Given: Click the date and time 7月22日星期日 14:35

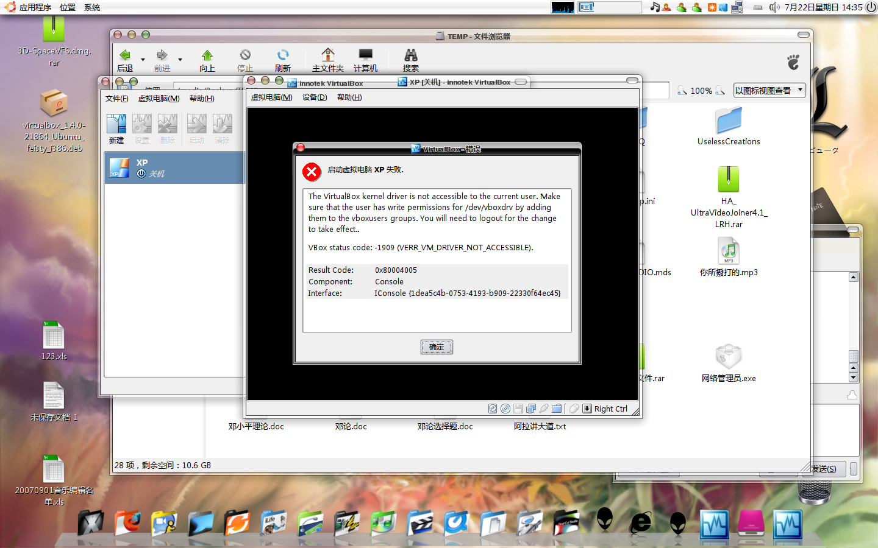Looking at the screenshot, I should [824, 7].
